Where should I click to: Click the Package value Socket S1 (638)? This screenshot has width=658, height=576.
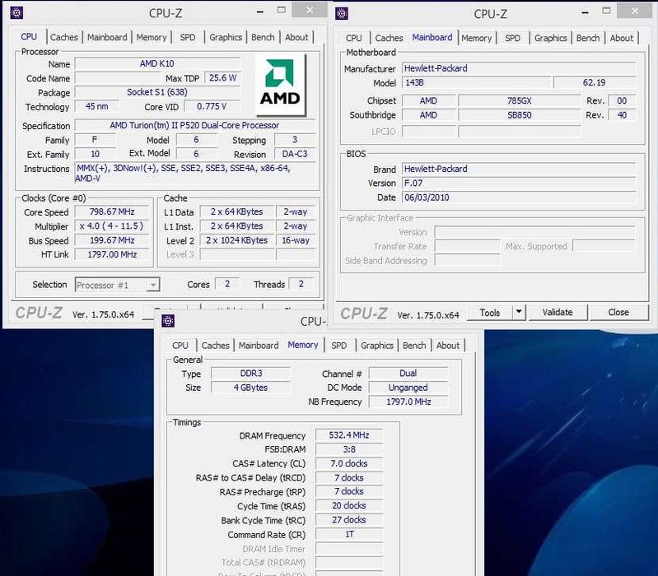click(x=157, y=92)
